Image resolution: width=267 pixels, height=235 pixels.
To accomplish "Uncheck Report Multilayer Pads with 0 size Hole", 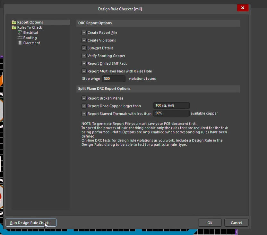I will (x=84, y=71).
